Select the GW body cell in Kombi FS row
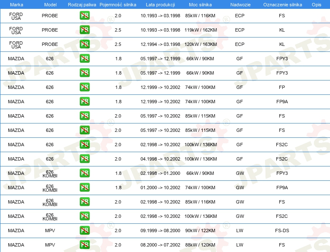This screenshot has height=252, width=330. (x=240, y=202)
